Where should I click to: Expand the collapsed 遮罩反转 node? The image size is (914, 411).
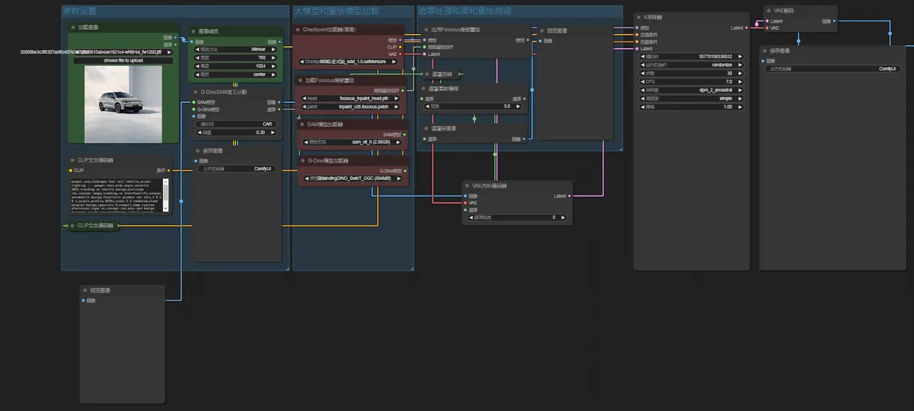(427, 74)
